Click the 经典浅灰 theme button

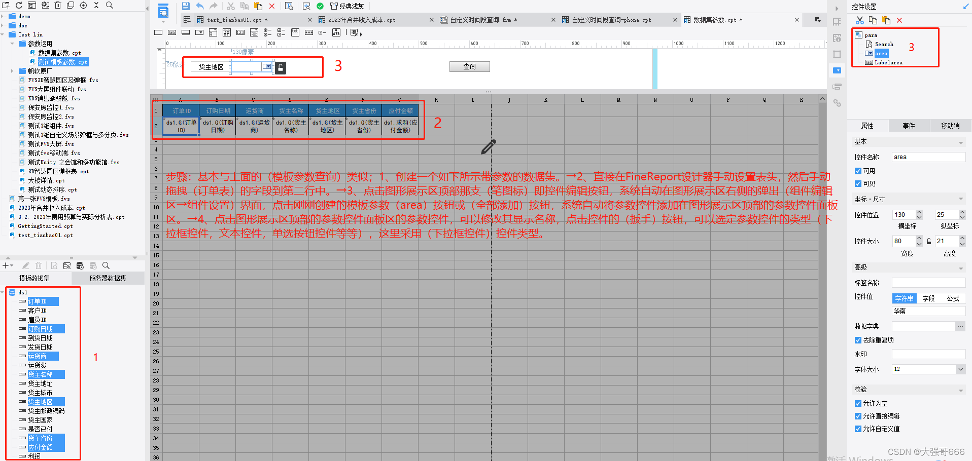[348, 6]
